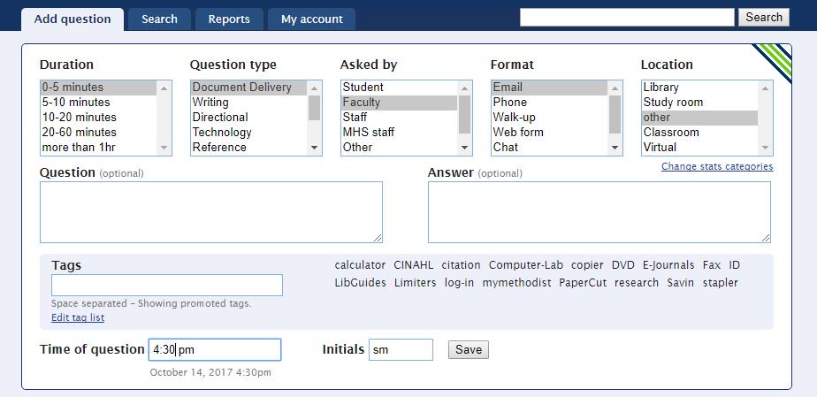Screen dimensions: 817x397
Task: Select 'MHS staff' in Asked by list
Action: [399, 133]
